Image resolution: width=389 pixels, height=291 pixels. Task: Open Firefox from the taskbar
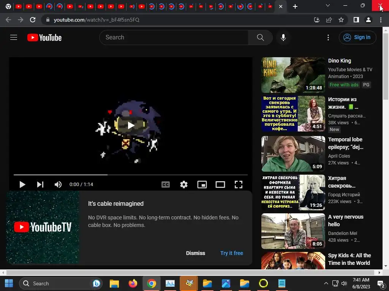coord(133,283)
